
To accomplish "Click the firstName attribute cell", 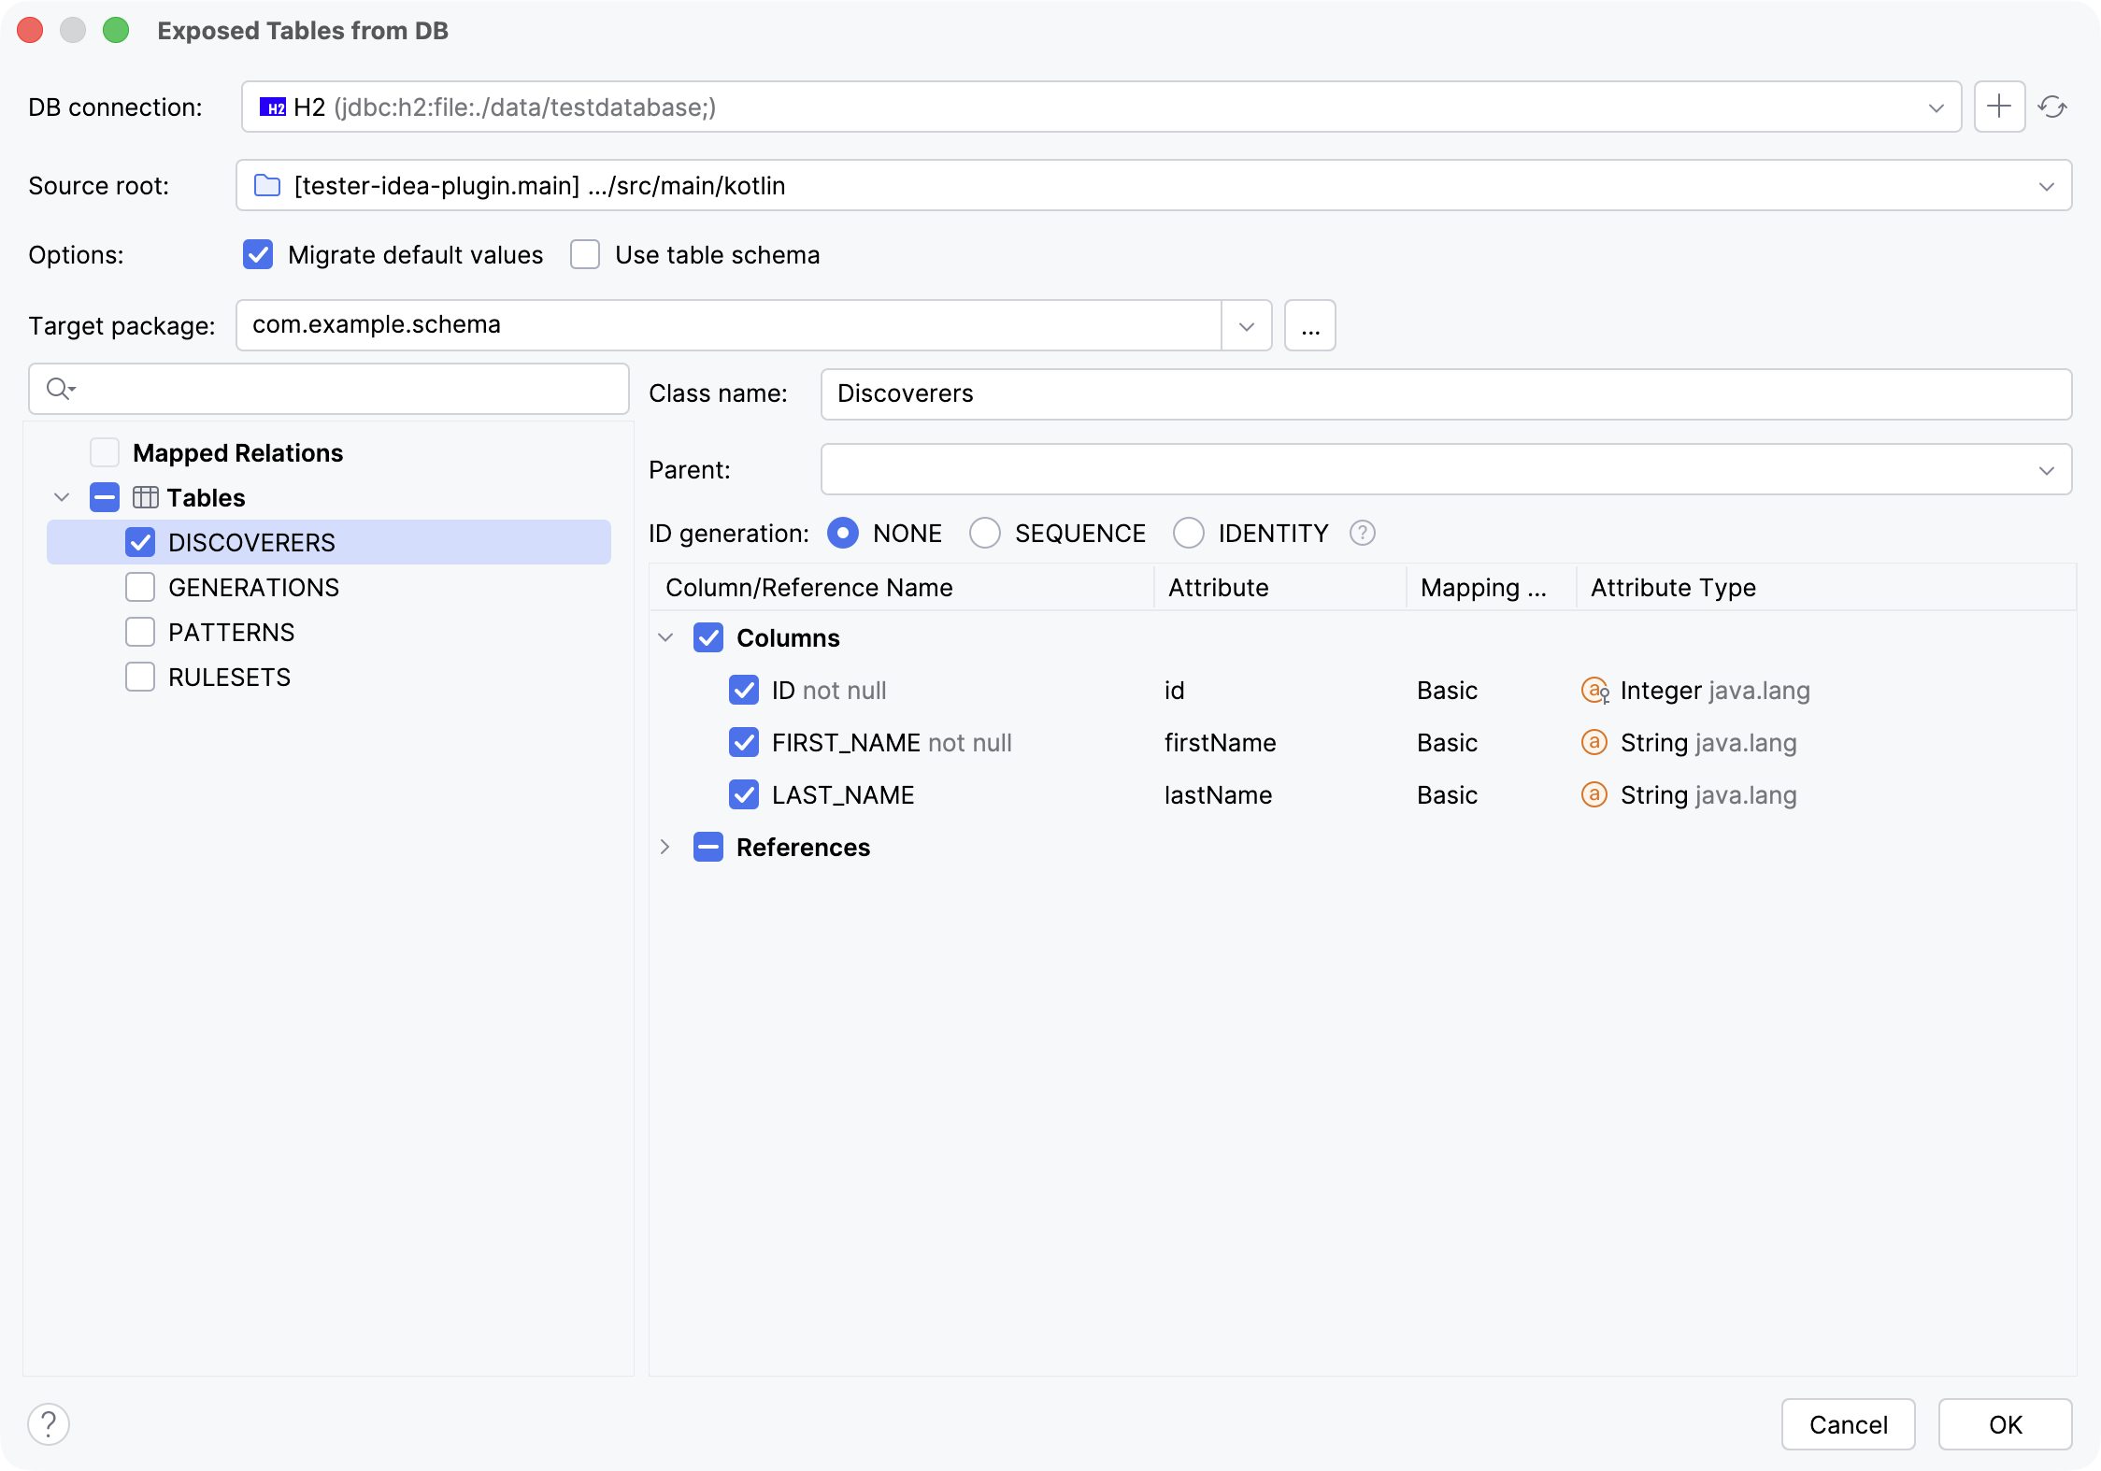I will click(1221, 742).
